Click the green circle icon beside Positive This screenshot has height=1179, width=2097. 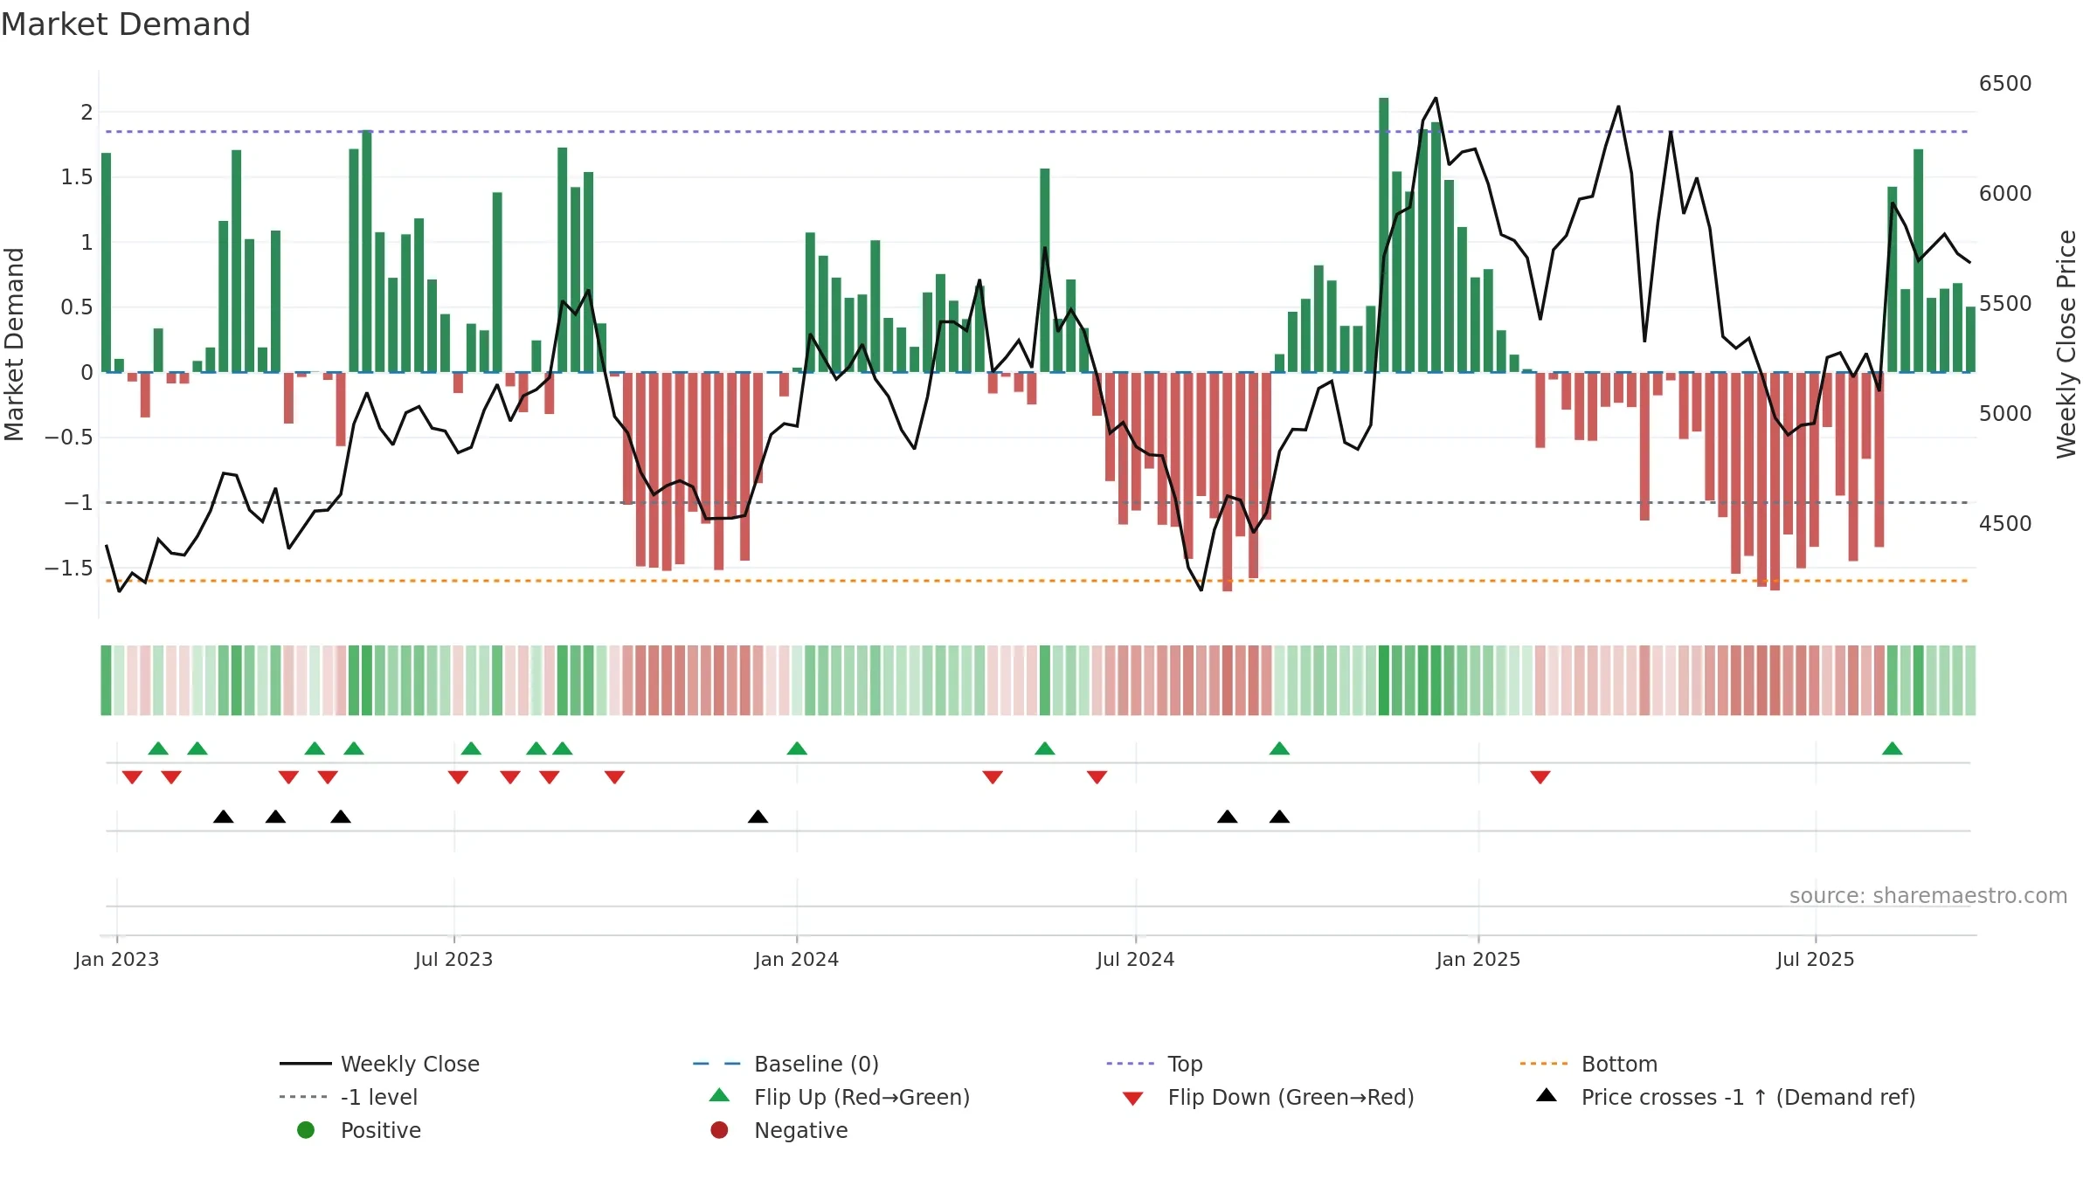coord(306,1130)
